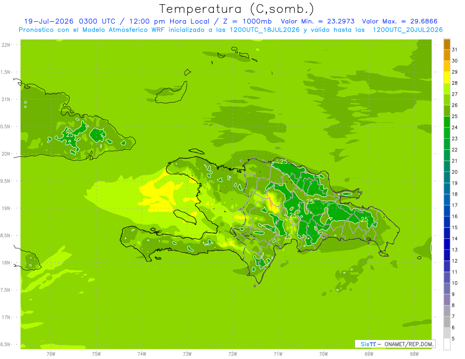
Task: Pick the purple 9 degree legend swatch
Action: point(447,289)
